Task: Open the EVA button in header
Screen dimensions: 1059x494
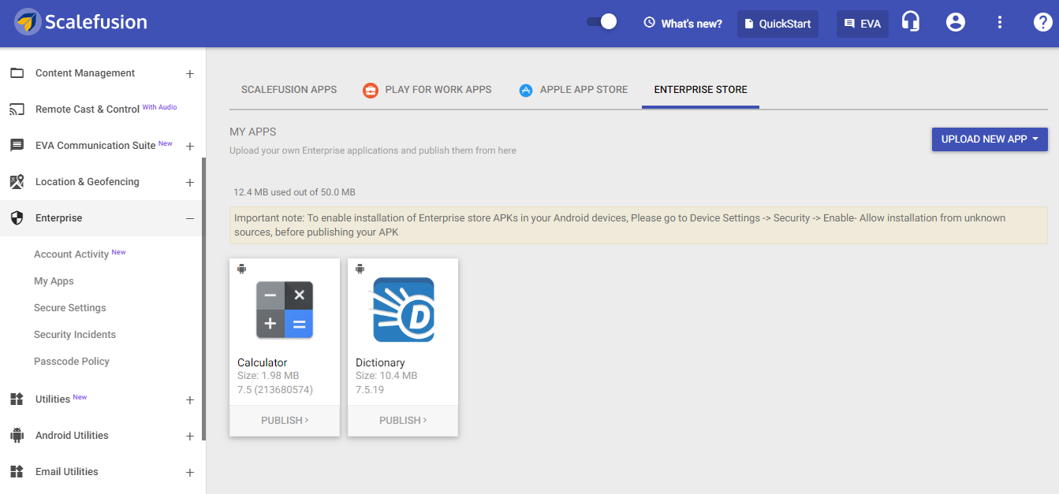Action: click(863, 24)
